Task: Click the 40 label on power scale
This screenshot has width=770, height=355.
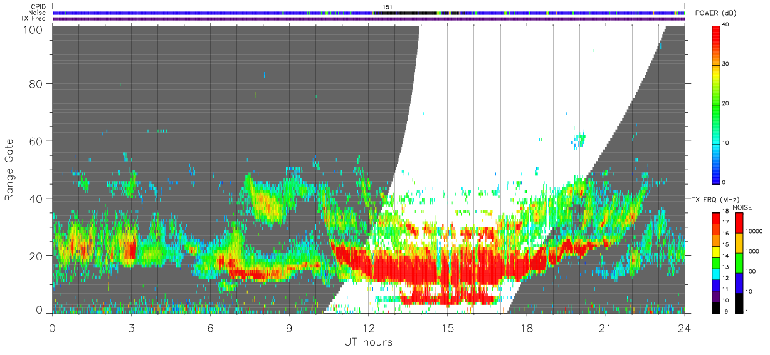Action: [727, 24]
